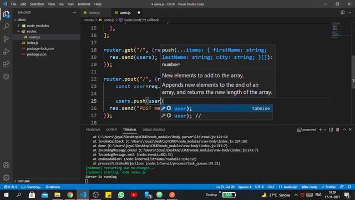Switch to the Output panel tab
Screen dimensions: 355x200
[111, 129]
